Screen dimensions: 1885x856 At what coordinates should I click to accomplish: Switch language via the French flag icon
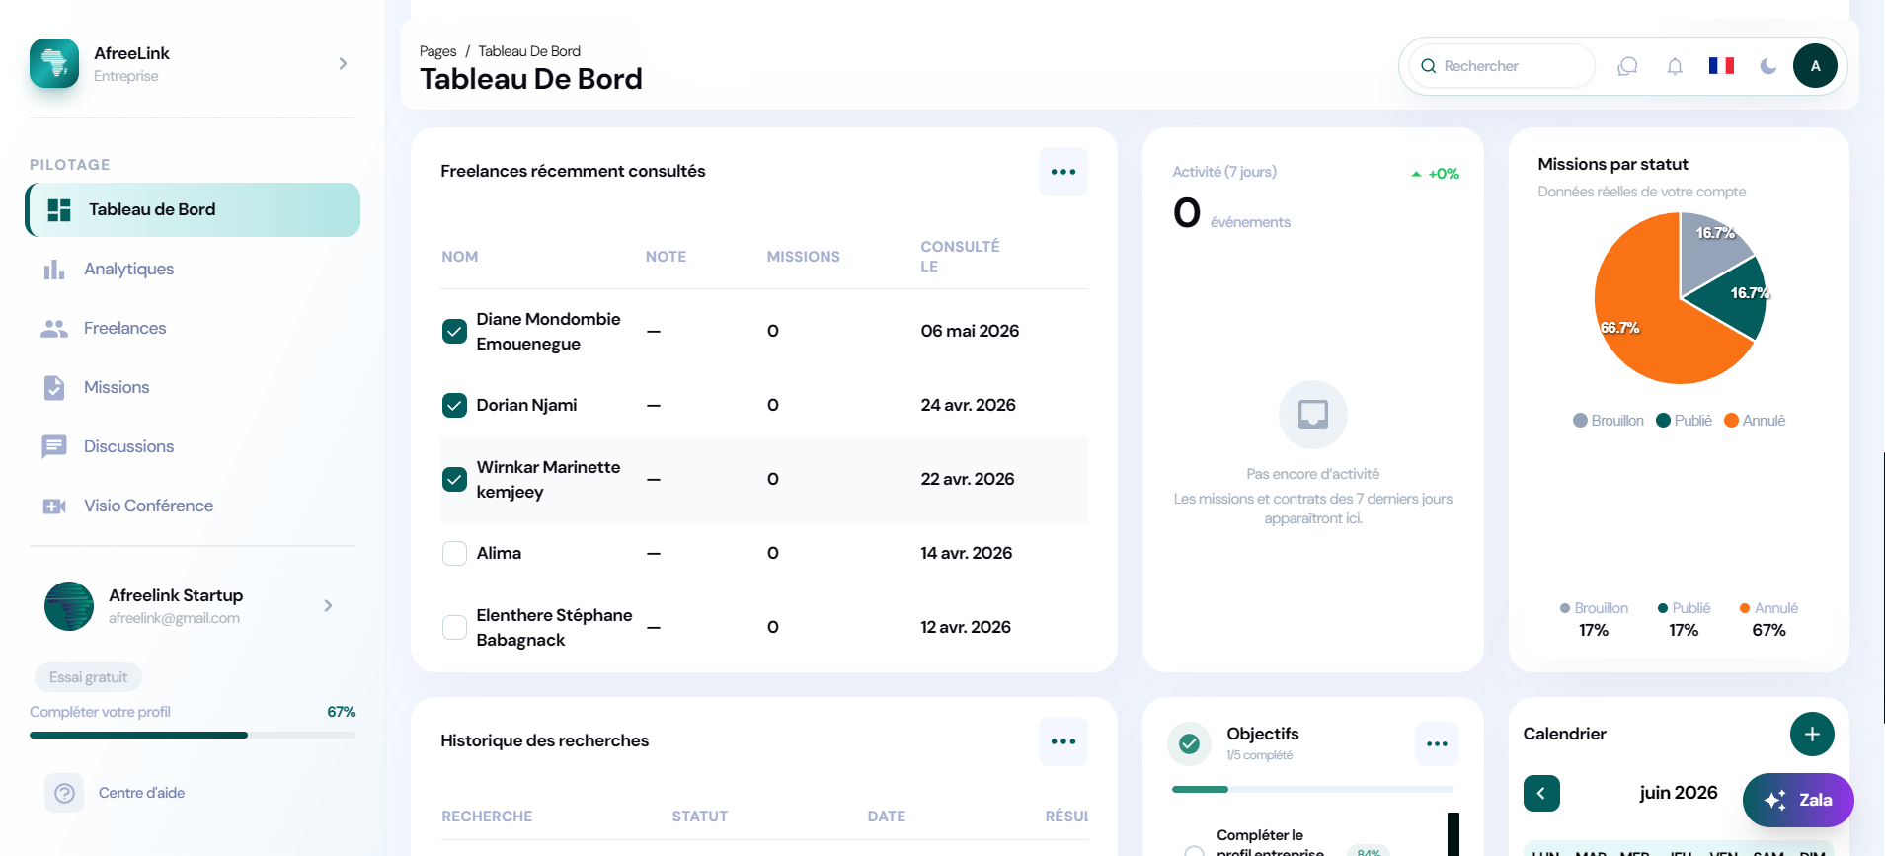(1721, 65)
